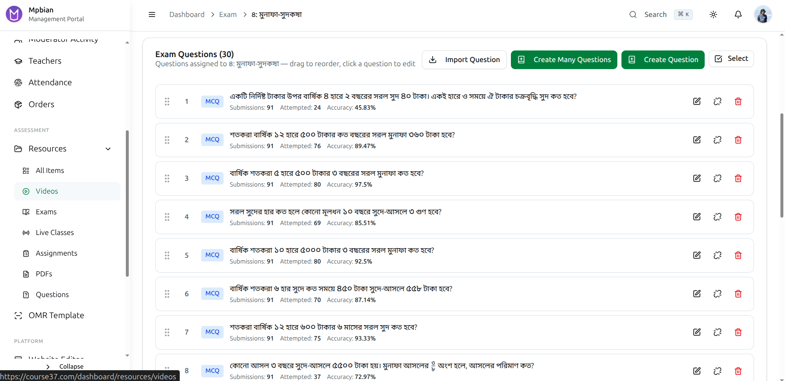Open Assignments in sidebar

[x=67, y=253]
